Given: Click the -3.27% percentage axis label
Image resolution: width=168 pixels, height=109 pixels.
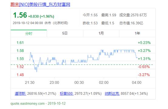Looking at the screenshot, I should pyautogui.click(x=144, y=75).
